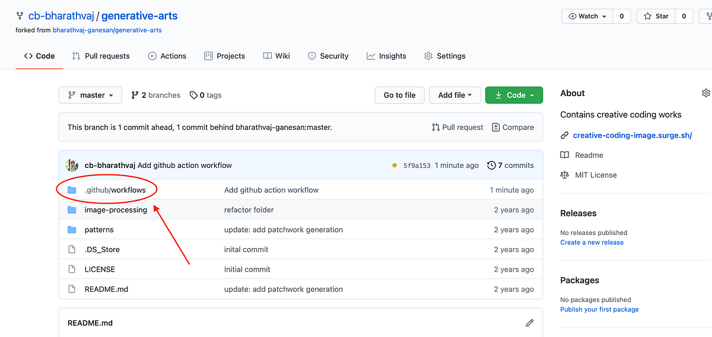Open the creative-coding-image.surge.sh link
712x337 pixels.
[x=632, y=135]
